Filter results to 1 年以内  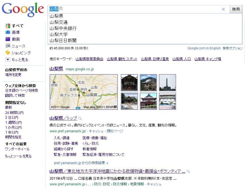click(12, 132)
